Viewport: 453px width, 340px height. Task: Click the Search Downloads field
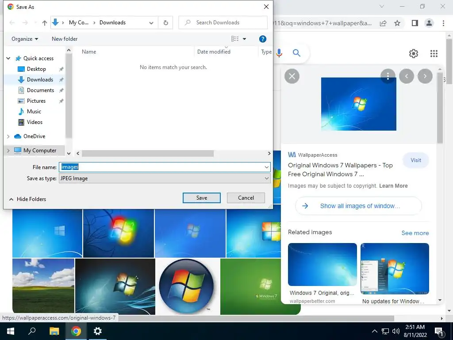point(223,23)
